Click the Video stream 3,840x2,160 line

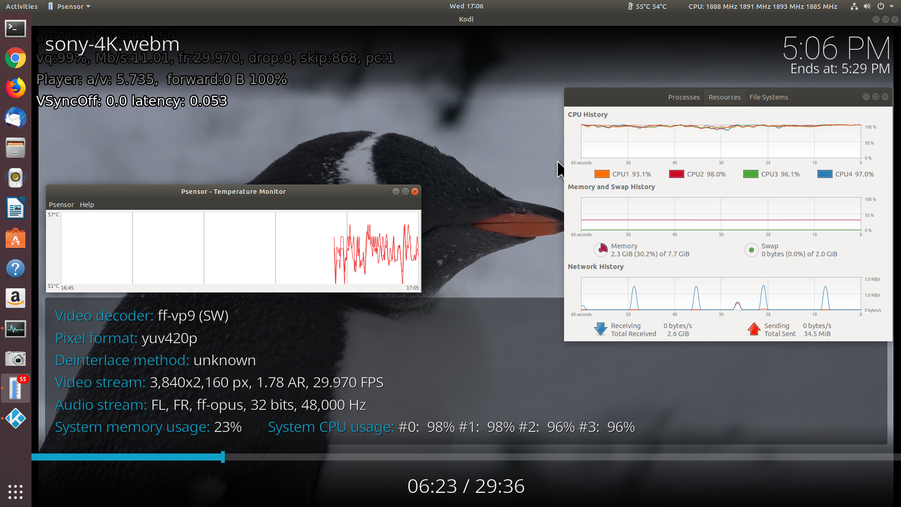219,383
